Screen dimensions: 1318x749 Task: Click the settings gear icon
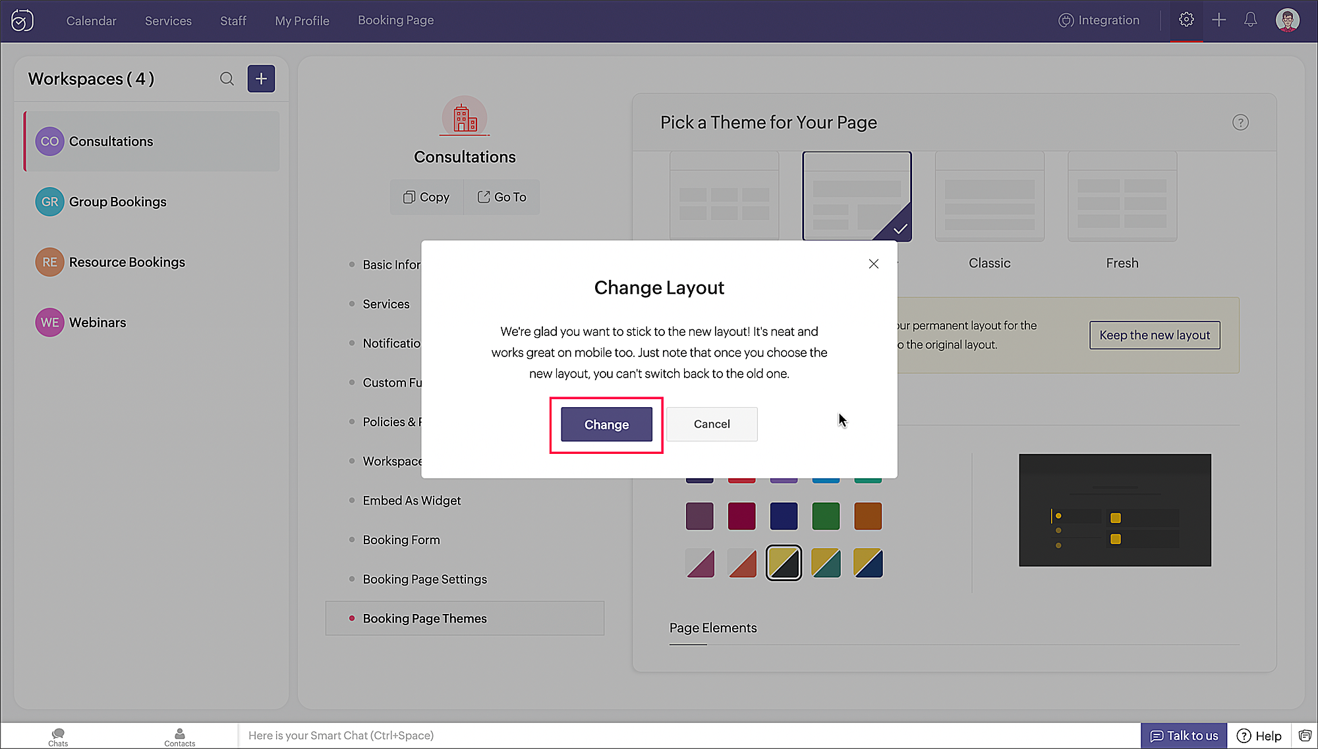point(1186,20)
